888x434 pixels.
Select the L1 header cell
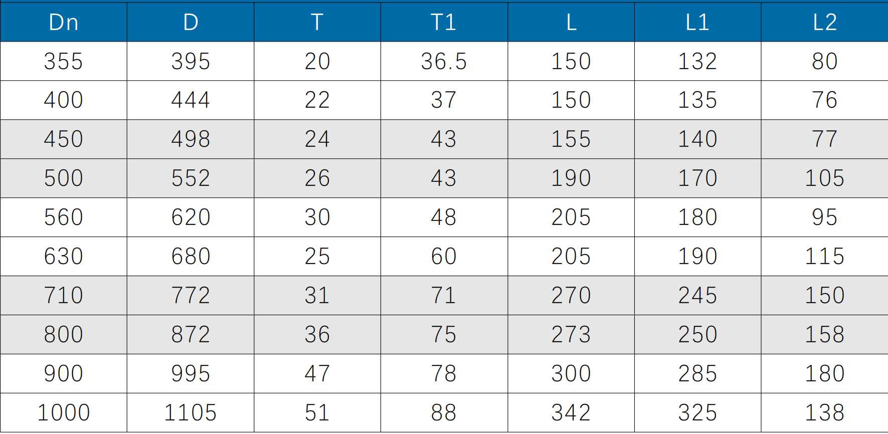(697, 22)
